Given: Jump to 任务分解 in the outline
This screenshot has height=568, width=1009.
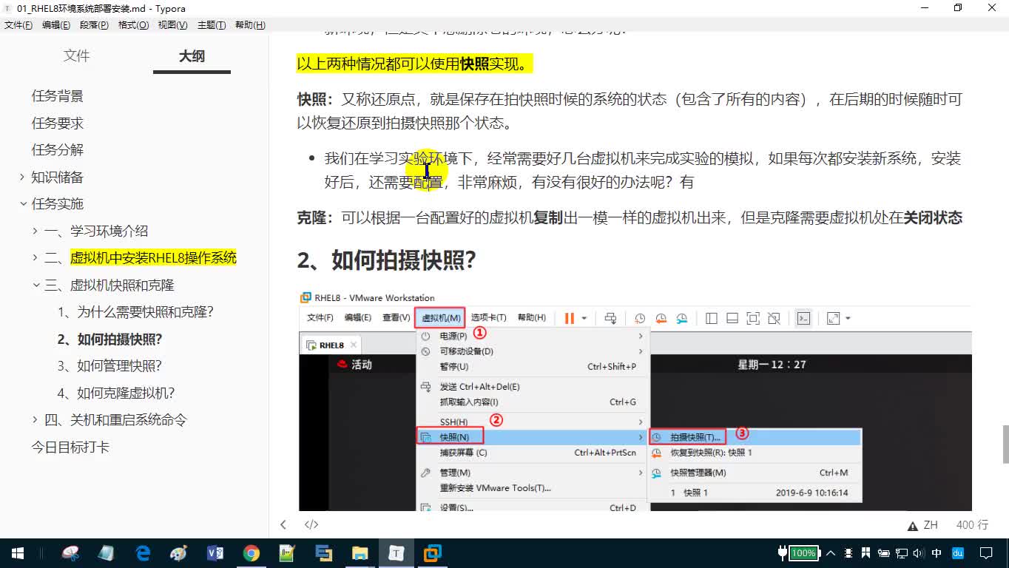Looking at the screenshot, I should pyautogui.click(x=57, y=149).
